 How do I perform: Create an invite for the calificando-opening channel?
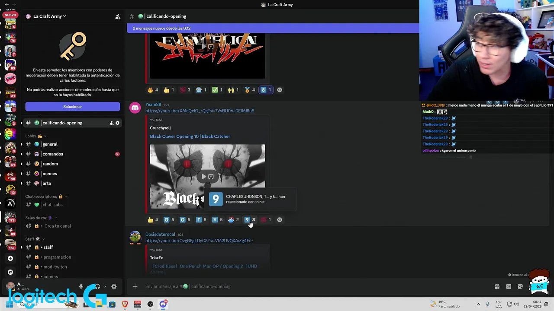(x=111, y=123)
